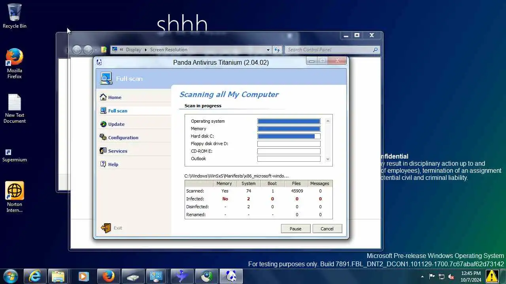This screenshot has height=284, width=506.
Task: Open Windows Media Player taskbar icon
Action: click(x=83, y=277)
